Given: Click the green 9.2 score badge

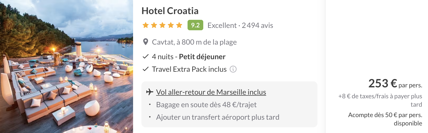Looking at the screenshot, I should click(195, 25).
